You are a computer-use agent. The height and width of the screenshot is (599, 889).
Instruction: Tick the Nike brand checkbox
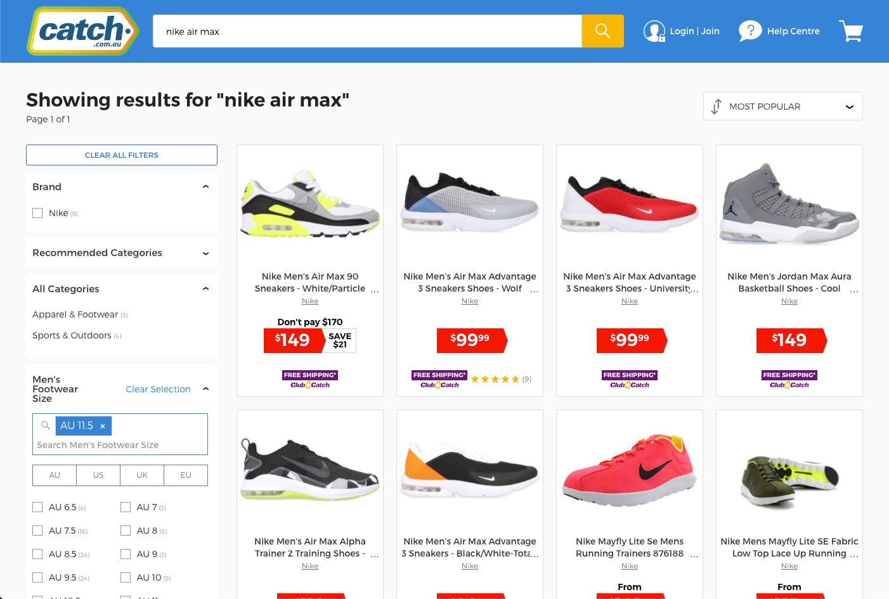[x=37, y=213]
